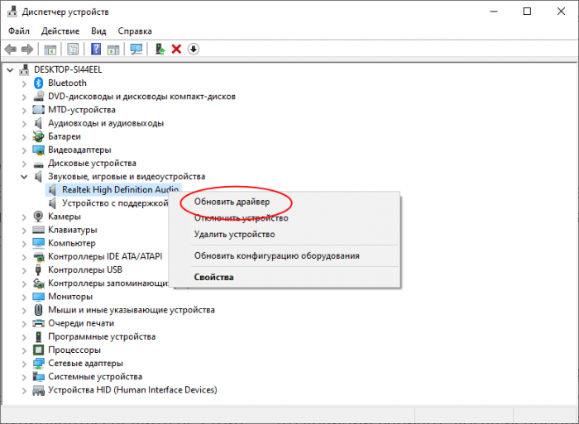
Task: Click the disable device down-arrow icon
Action: (x=194, y=49)
